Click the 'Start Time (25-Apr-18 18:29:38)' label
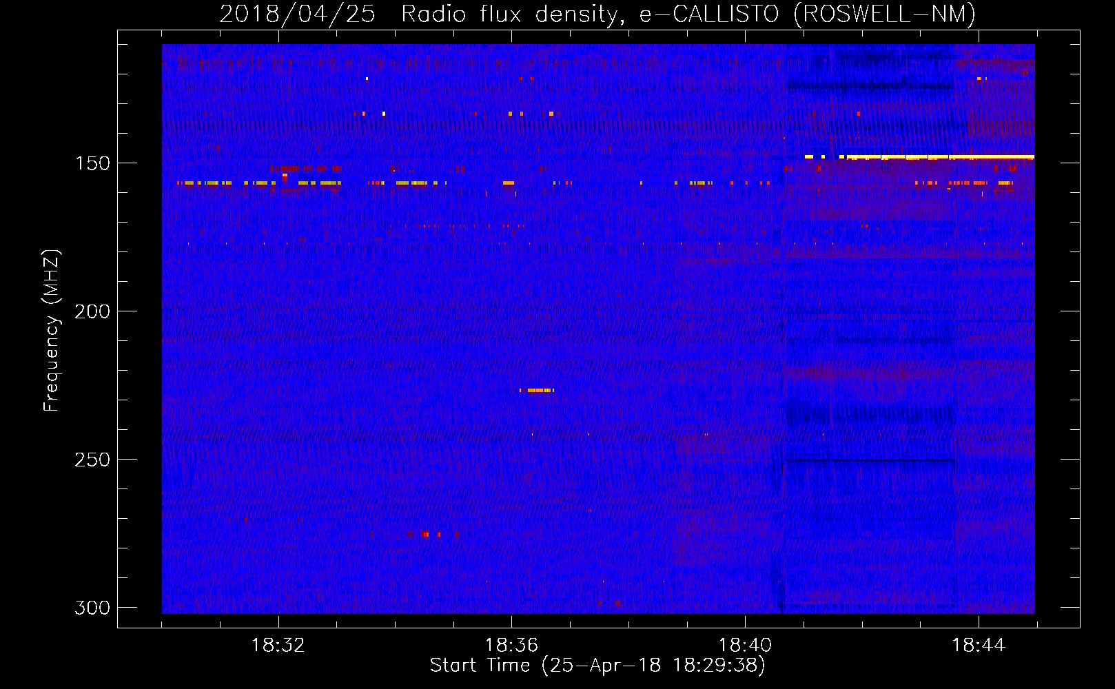 point(597,666)
